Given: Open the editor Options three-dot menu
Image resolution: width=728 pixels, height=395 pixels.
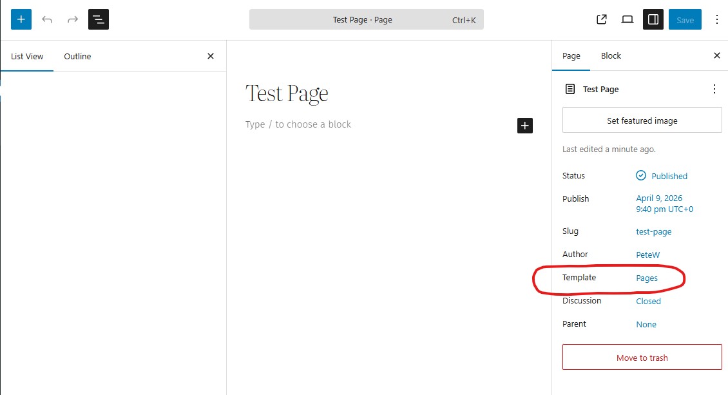Looking at the screenshot, I should (717, 19).
